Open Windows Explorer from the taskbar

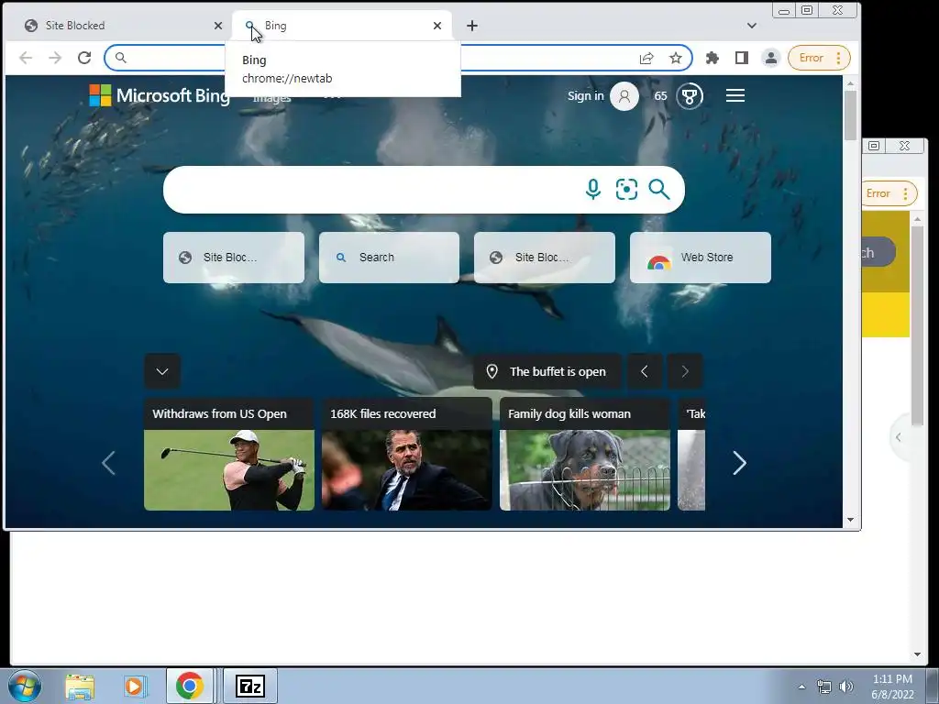[x=80, y=686]
